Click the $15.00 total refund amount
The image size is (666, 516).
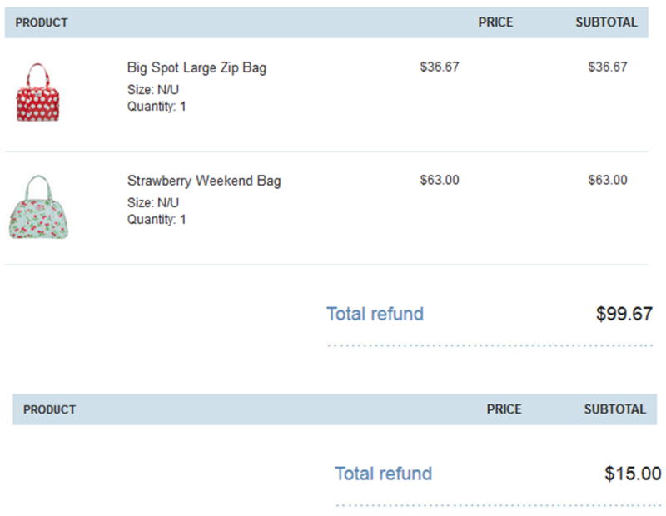point(633,474)
